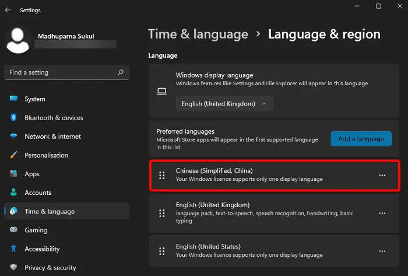This screenshot has width=408, height=276.
Task: Click the Accounts person icon
Action: coord(13,193)
